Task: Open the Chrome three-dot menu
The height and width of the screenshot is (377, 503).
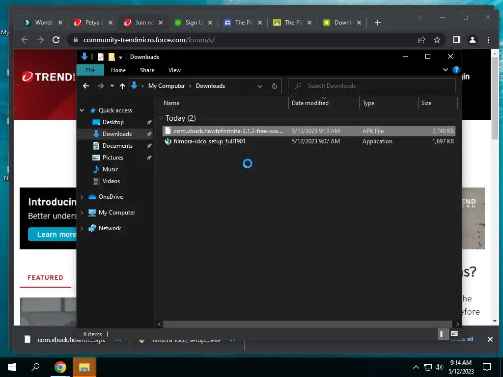Action: 488,40
